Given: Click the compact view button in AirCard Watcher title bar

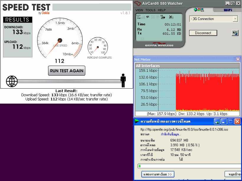Looking at the screenshot, I should 233,3.
